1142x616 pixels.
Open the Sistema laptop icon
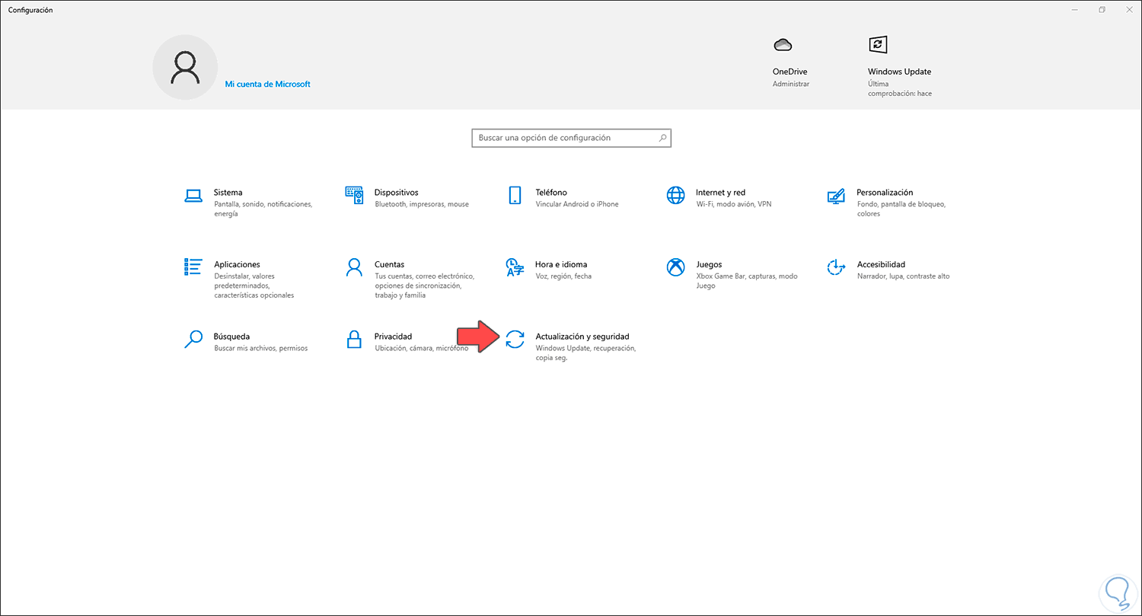tap(193, 196)
